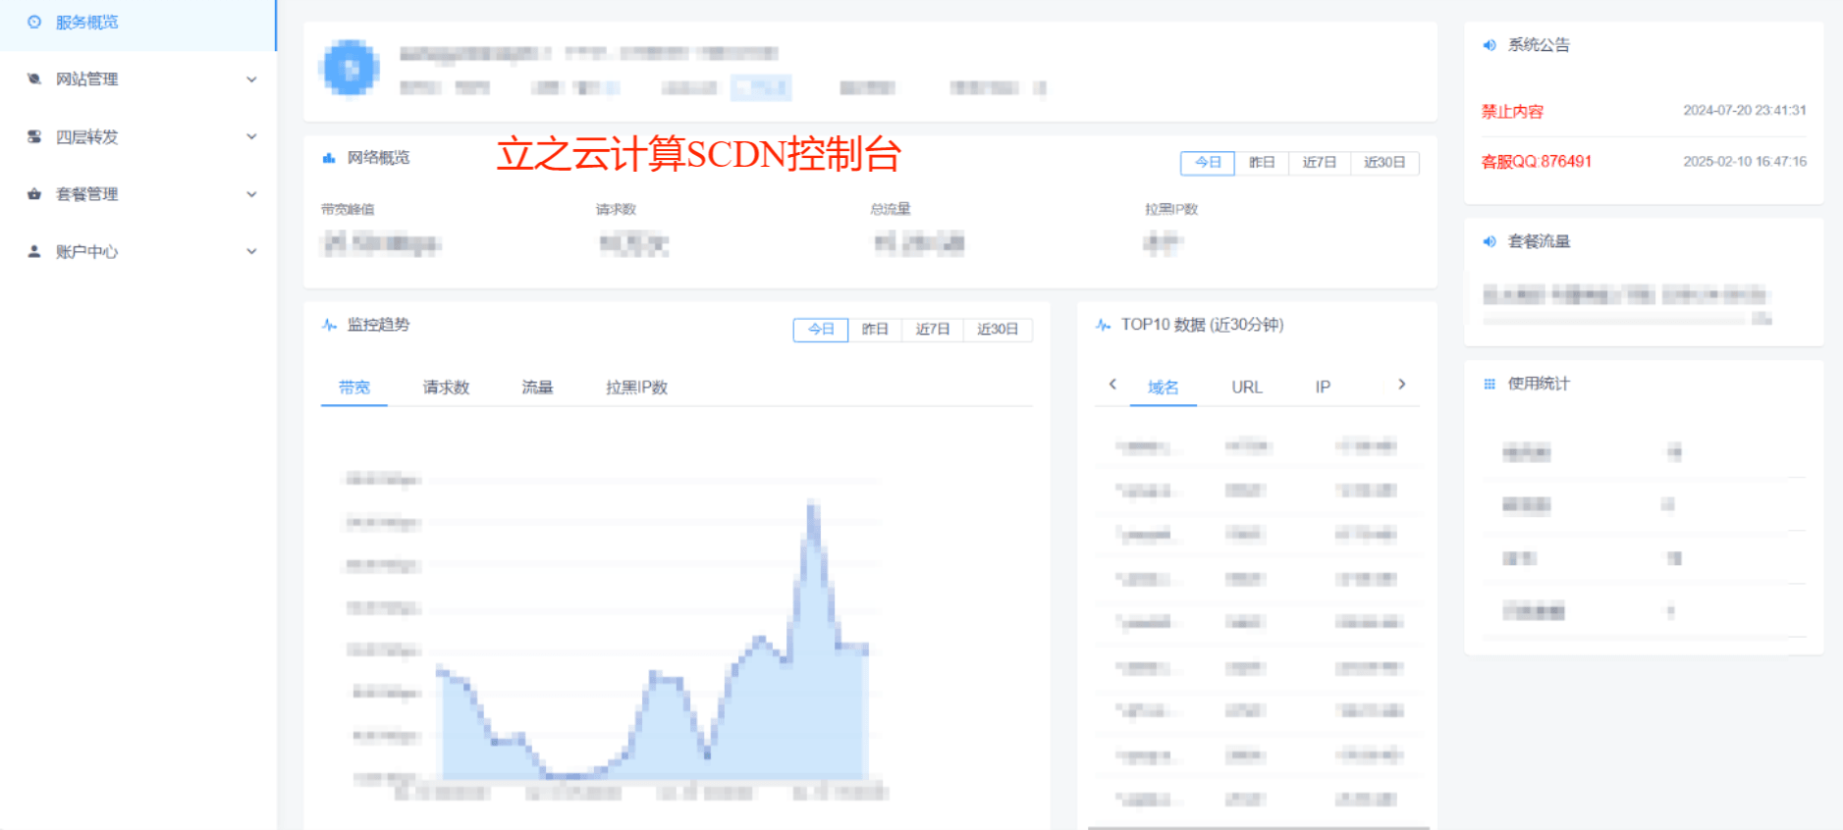This screenshot has width=1843, height=830.
Task: Click the 网络概览 bar chart icon
Action: click(x=329, y=158)
